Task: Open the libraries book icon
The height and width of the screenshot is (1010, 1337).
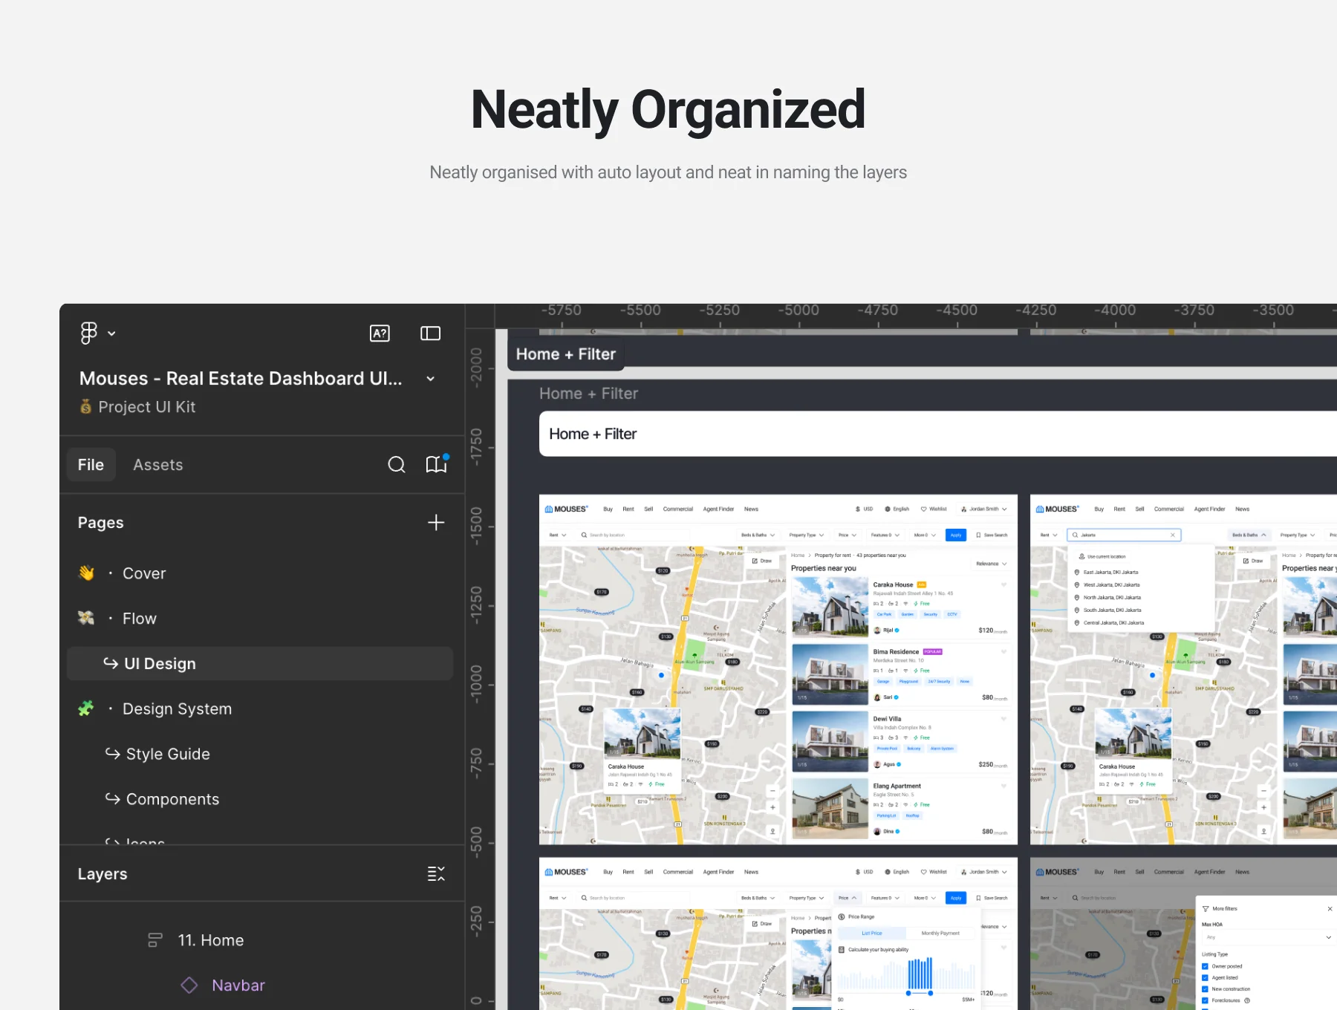Action: point(437,464)
